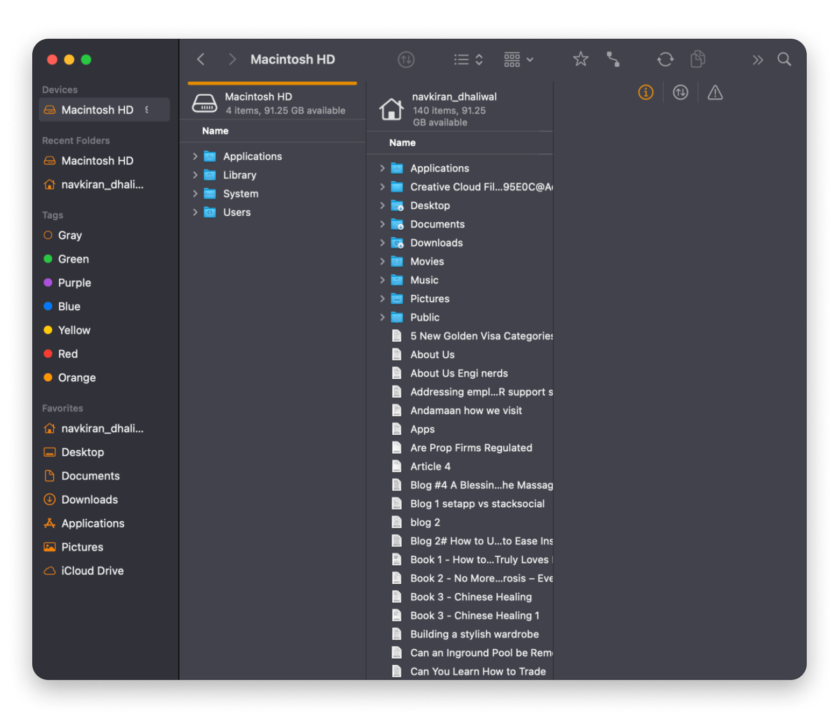
Task: Expand Applications in navkiran_dhaliwal pane
Action: tap(382, 168)
